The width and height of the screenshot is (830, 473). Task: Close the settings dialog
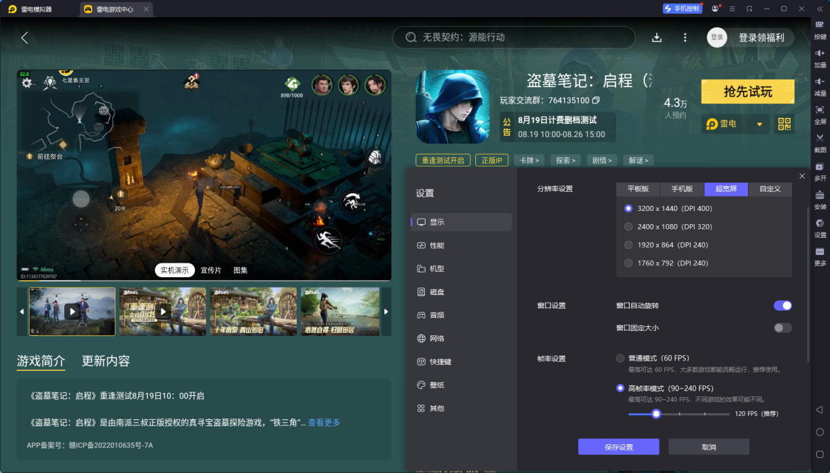pyautogui.click(x=802, y=176)
